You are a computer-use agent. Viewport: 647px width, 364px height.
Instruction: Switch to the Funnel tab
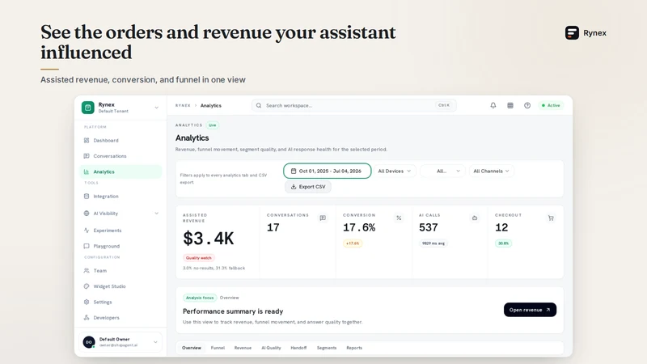coord(218,348)
